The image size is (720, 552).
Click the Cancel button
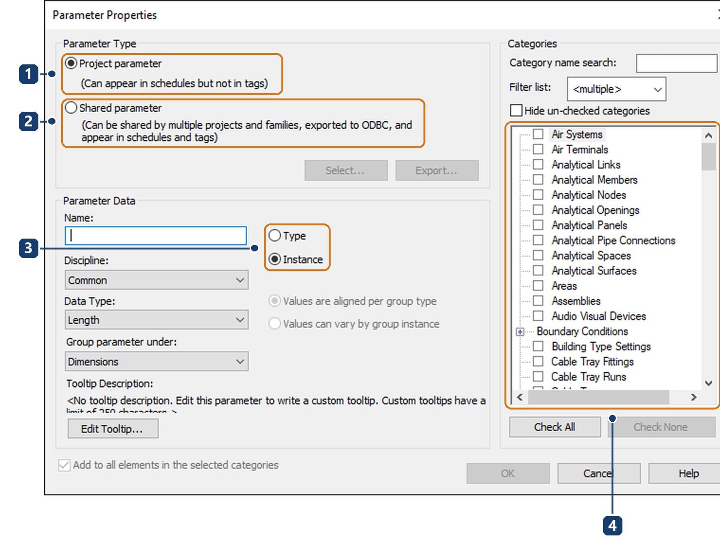599,473
